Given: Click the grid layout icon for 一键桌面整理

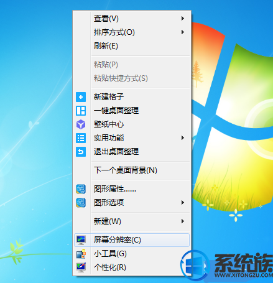Looking at the screenshot, I should click(81, 111).
